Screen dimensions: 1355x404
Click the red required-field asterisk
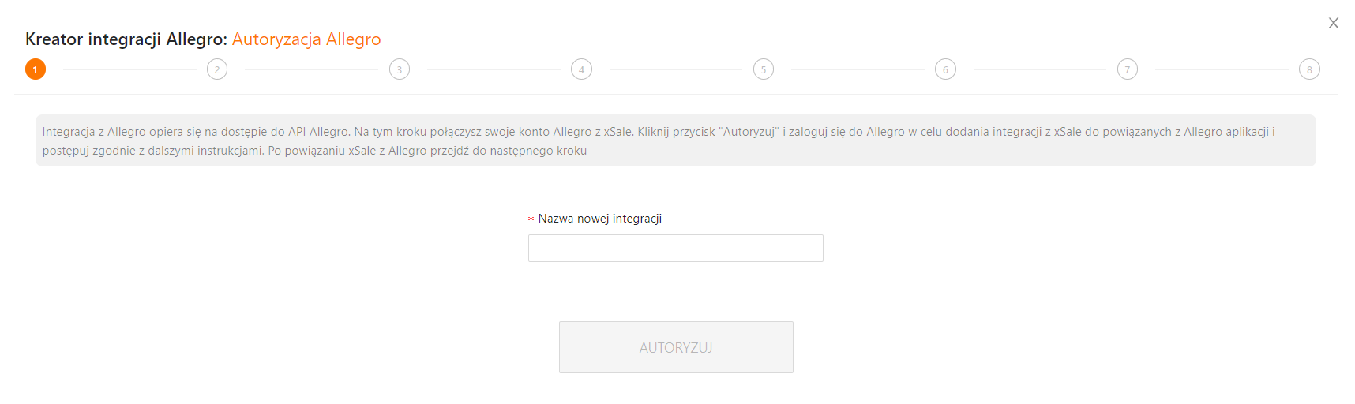(531, 219)
